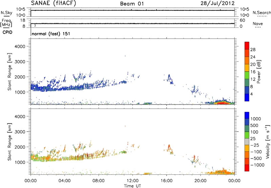The width and height of the screenshot is (271, 188).
Task: Select the Freq. [MHz] axis label
Action: pos(6,23)
